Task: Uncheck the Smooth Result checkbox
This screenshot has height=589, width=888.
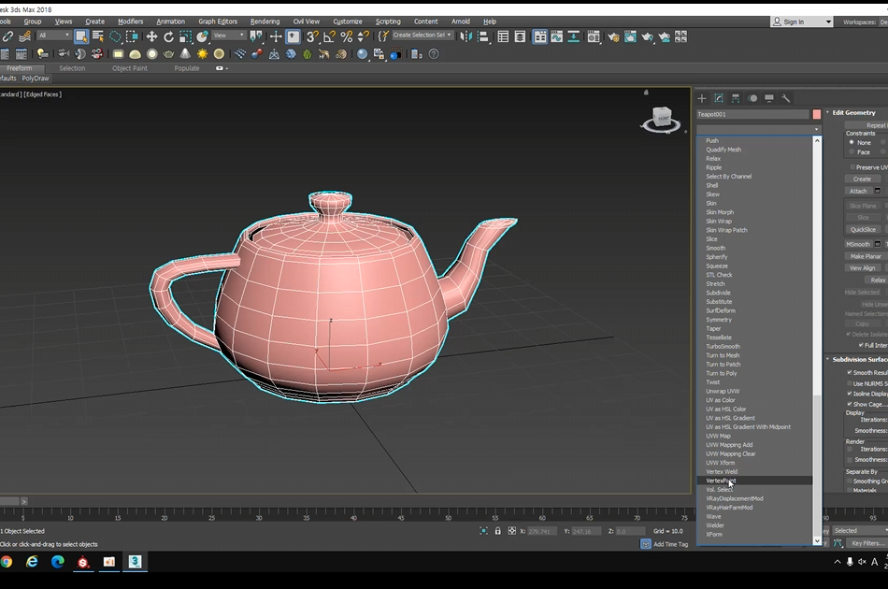Action: tap(850, 373)
